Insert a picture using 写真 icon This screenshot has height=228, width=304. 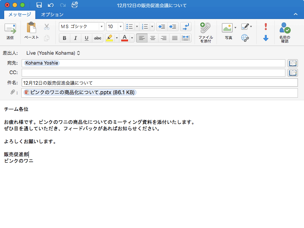227,28
